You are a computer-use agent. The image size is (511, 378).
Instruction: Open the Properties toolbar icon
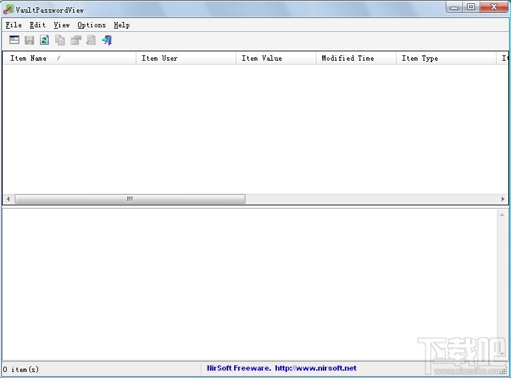75,40
